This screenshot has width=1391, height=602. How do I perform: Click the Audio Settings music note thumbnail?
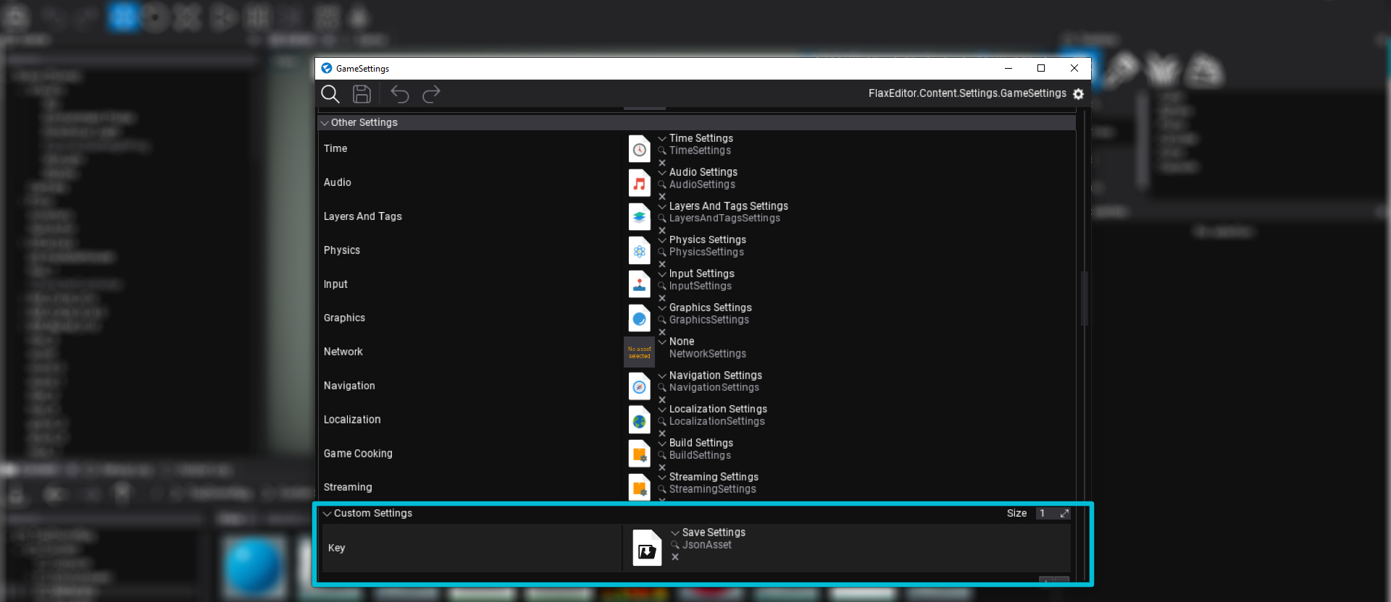coord(640,183)
